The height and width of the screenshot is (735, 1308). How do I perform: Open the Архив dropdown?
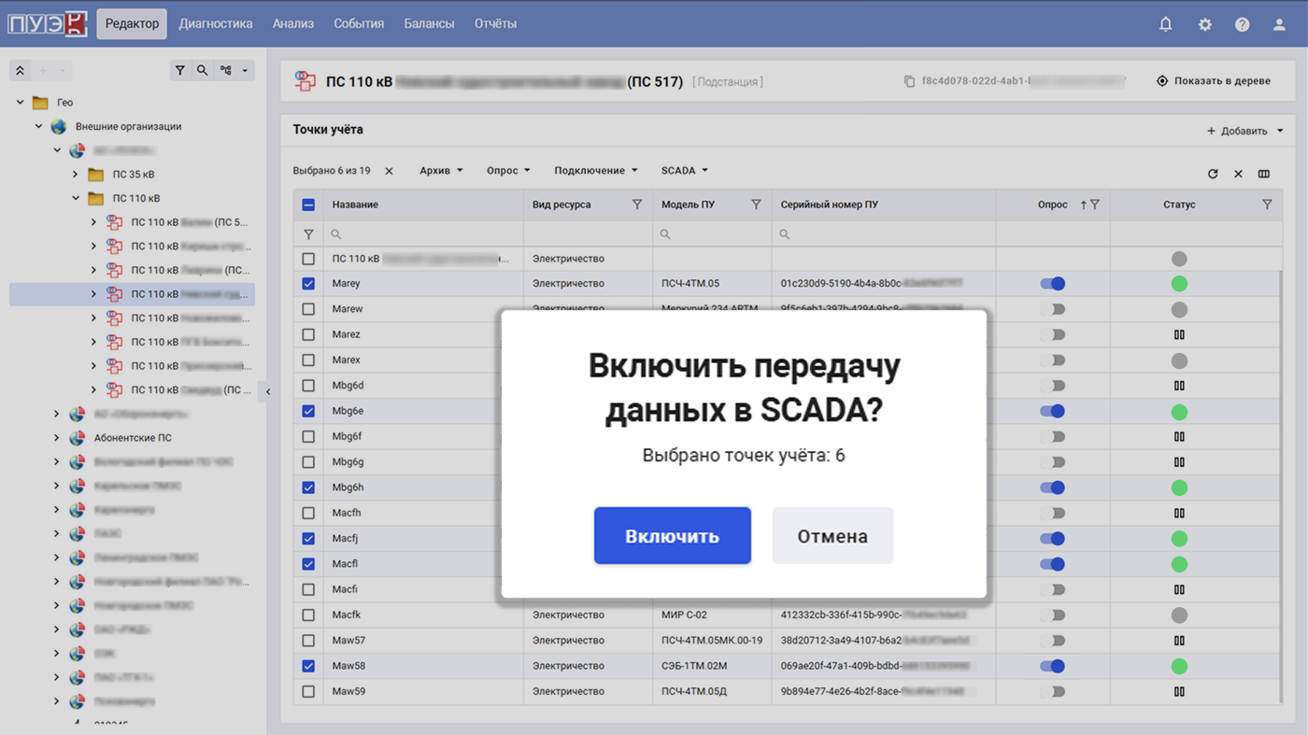click(x=442, y=171)
